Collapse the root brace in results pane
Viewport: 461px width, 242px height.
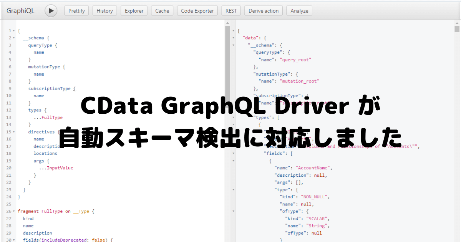[233, 31]
